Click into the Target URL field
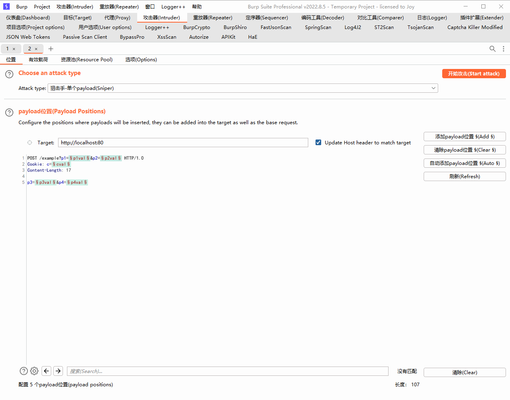The width and height of the screenshot is (510, 400). coord(183,143)
